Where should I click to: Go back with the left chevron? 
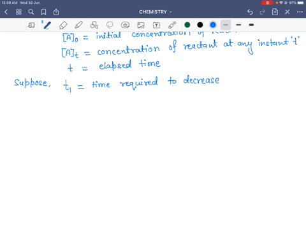(x=6, y=12)
